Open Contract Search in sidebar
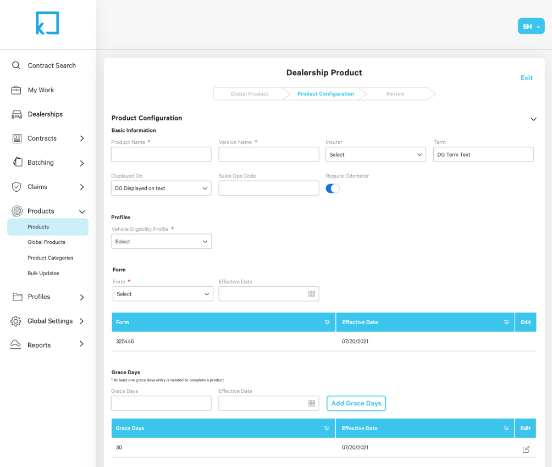The width and height of the screenshot is (552, 467). point(52,65)
